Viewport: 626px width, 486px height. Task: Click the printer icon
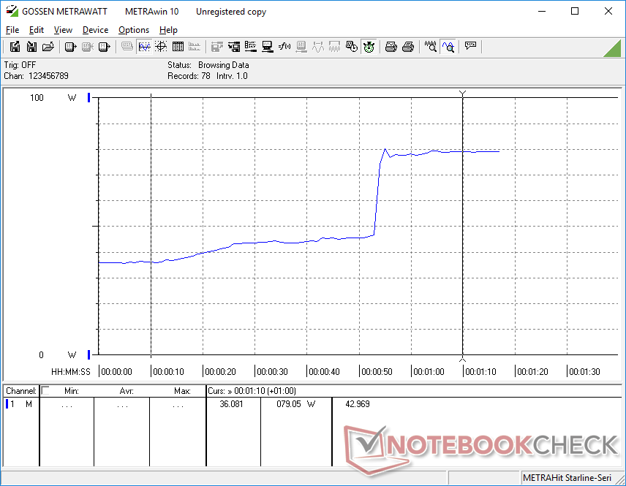[407, 47]
